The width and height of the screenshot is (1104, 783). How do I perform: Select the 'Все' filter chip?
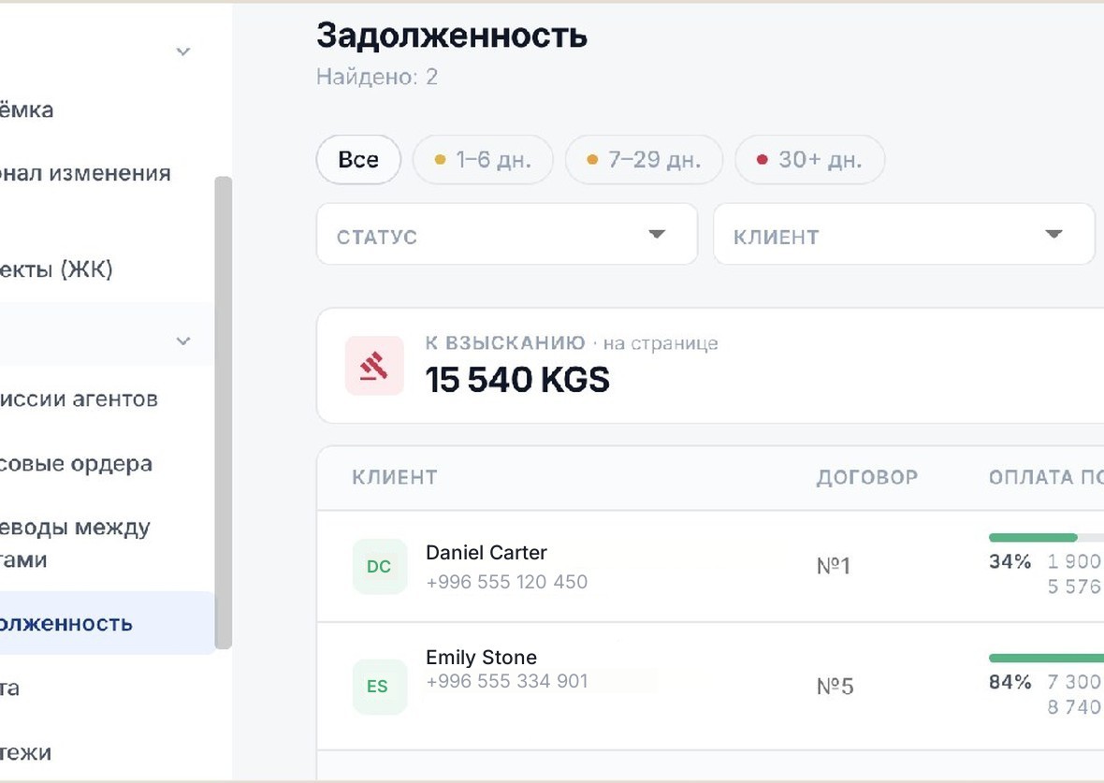(358, 160)
